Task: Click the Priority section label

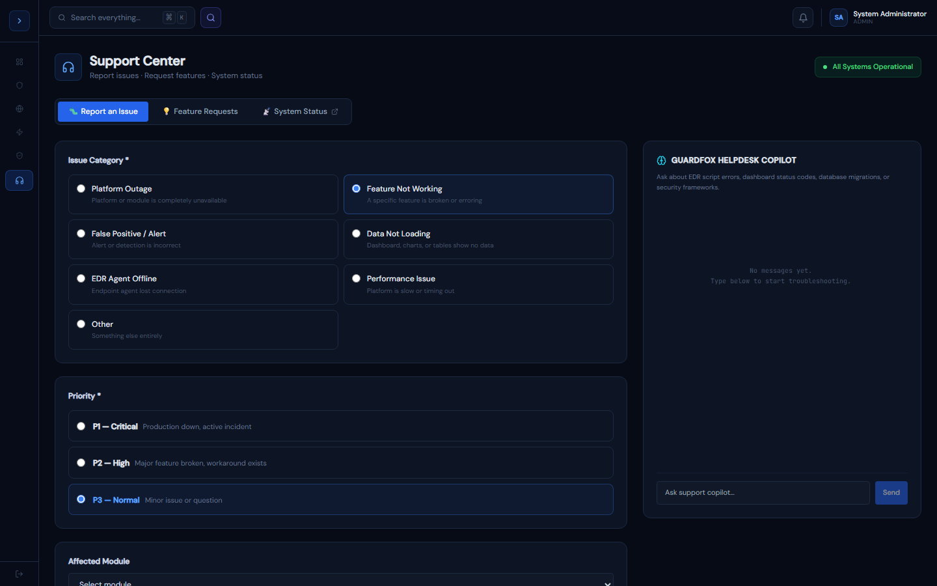Action: pyautogui.click(x=84, y=396)
